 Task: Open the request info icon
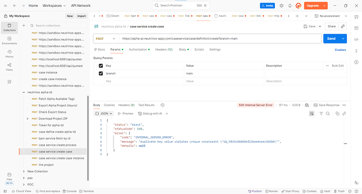click(356, 62)
